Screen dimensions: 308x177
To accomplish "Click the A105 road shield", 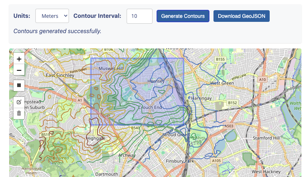I will tap(216, 161).
